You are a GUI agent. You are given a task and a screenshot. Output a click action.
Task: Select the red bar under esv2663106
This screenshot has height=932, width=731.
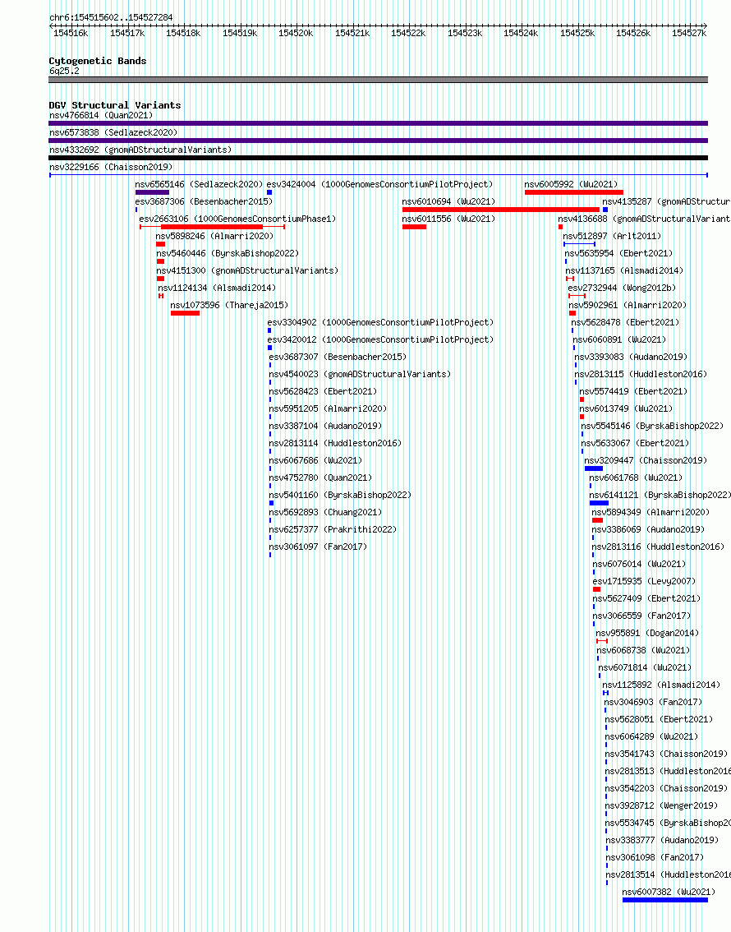click(x=212, y=227)
